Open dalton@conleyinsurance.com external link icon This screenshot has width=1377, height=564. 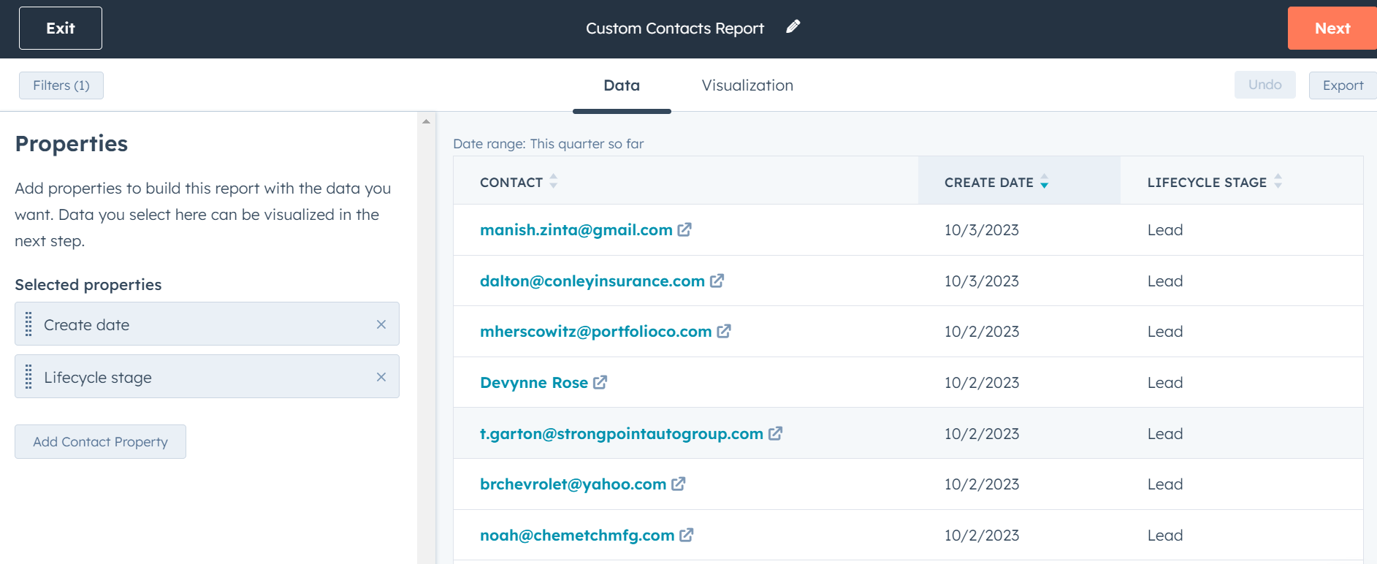pos(717,281)
